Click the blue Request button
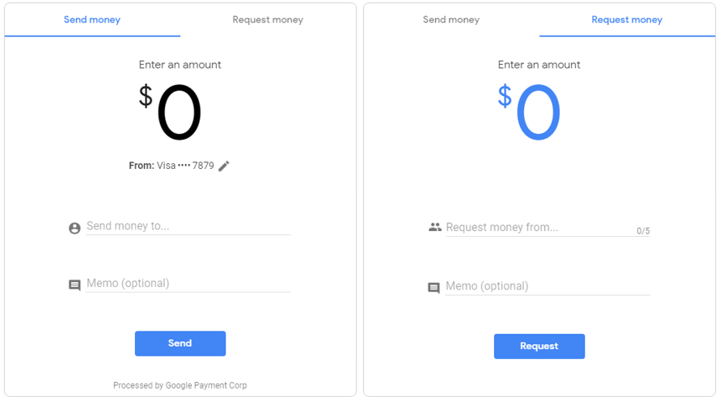The width and height of the screenshot is (719, 400). click(539, 346)
